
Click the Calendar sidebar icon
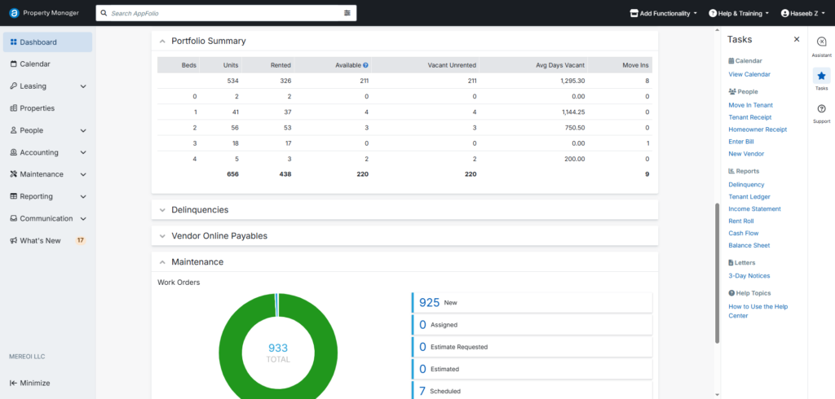pos(14,64)
